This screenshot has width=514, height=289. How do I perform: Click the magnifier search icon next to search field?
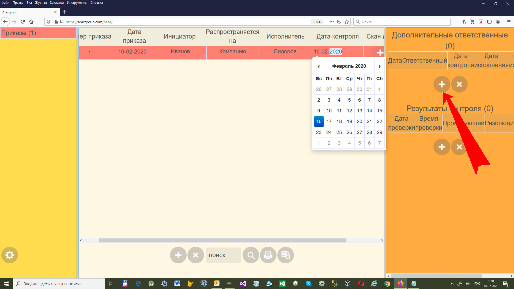coord(251,255)
